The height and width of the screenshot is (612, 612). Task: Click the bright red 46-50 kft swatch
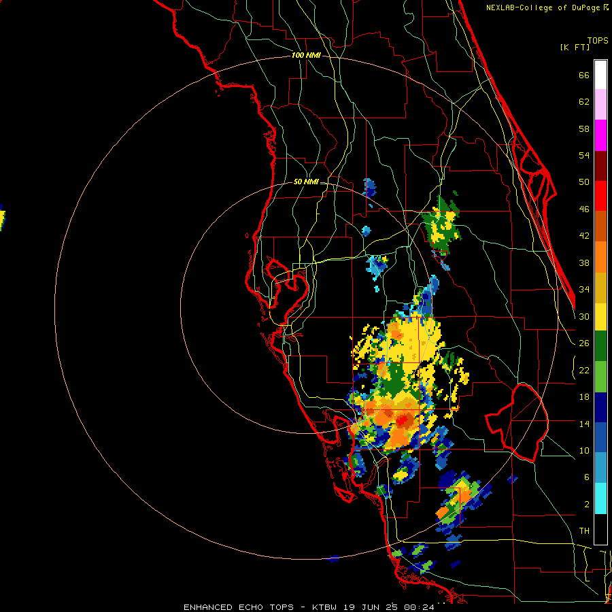pyautogui.click(x=600, y=196)
